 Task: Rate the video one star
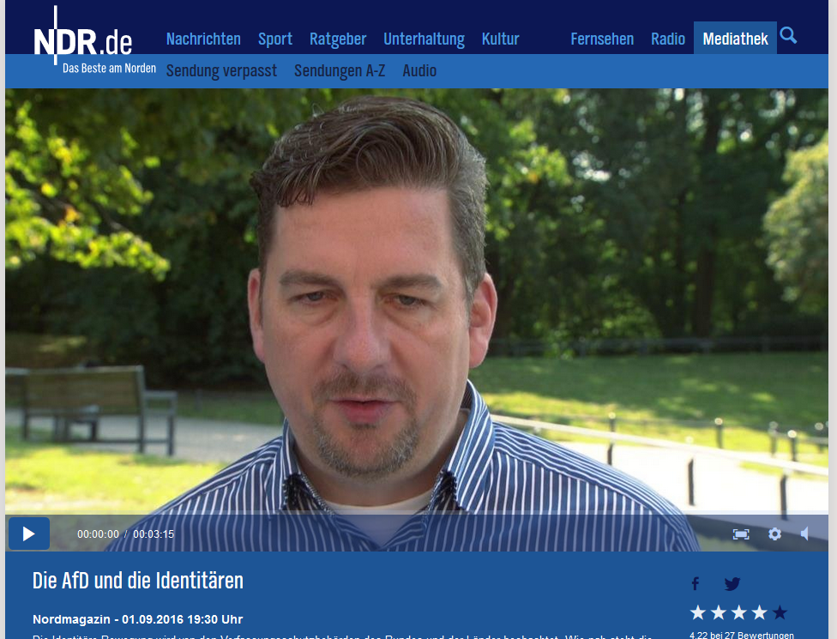tap(698, 612)
